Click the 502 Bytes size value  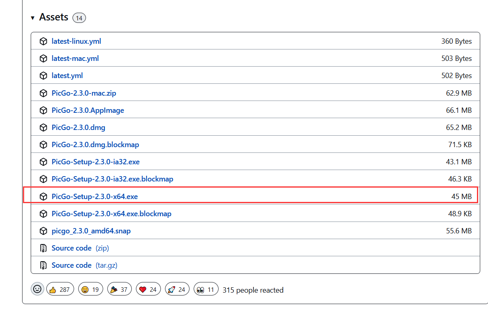click(x=456, y=76)
